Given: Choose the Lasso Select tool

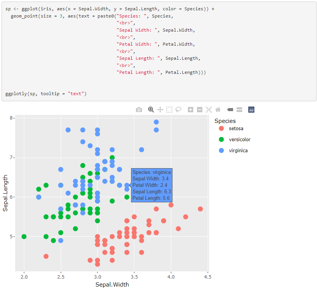Looking at the screenshot, I should [x=178, y=109].
